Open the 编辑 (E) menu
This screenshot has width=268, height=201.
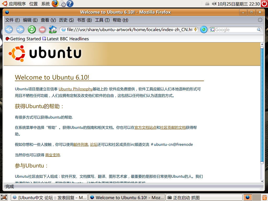point(30,20)
